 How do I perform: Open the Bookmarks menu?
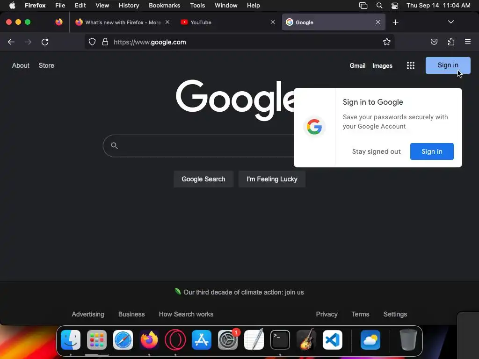164,6
